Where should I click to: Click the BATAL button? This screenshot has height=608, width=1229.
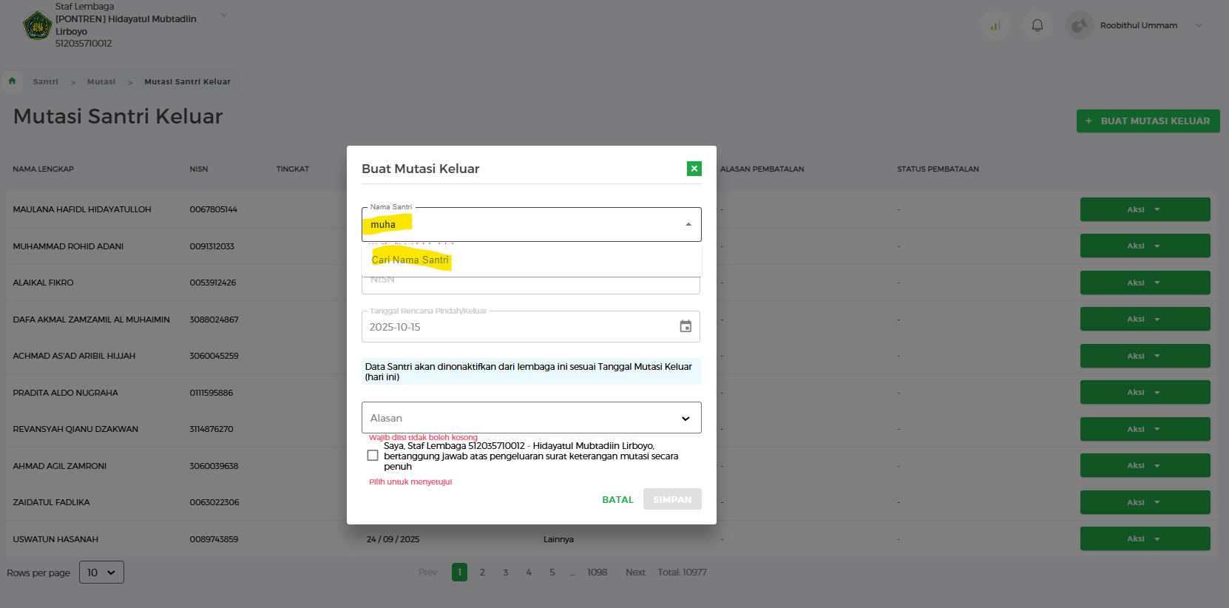[617, 500]
